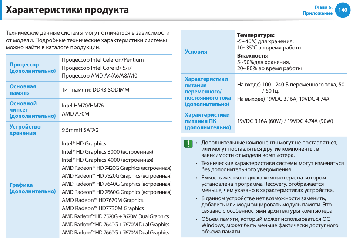353x250 pixels.
Task: Select 'AMD Radeon HD 7640G Graphics (встроенная)' line
Action: coord(117,184)
